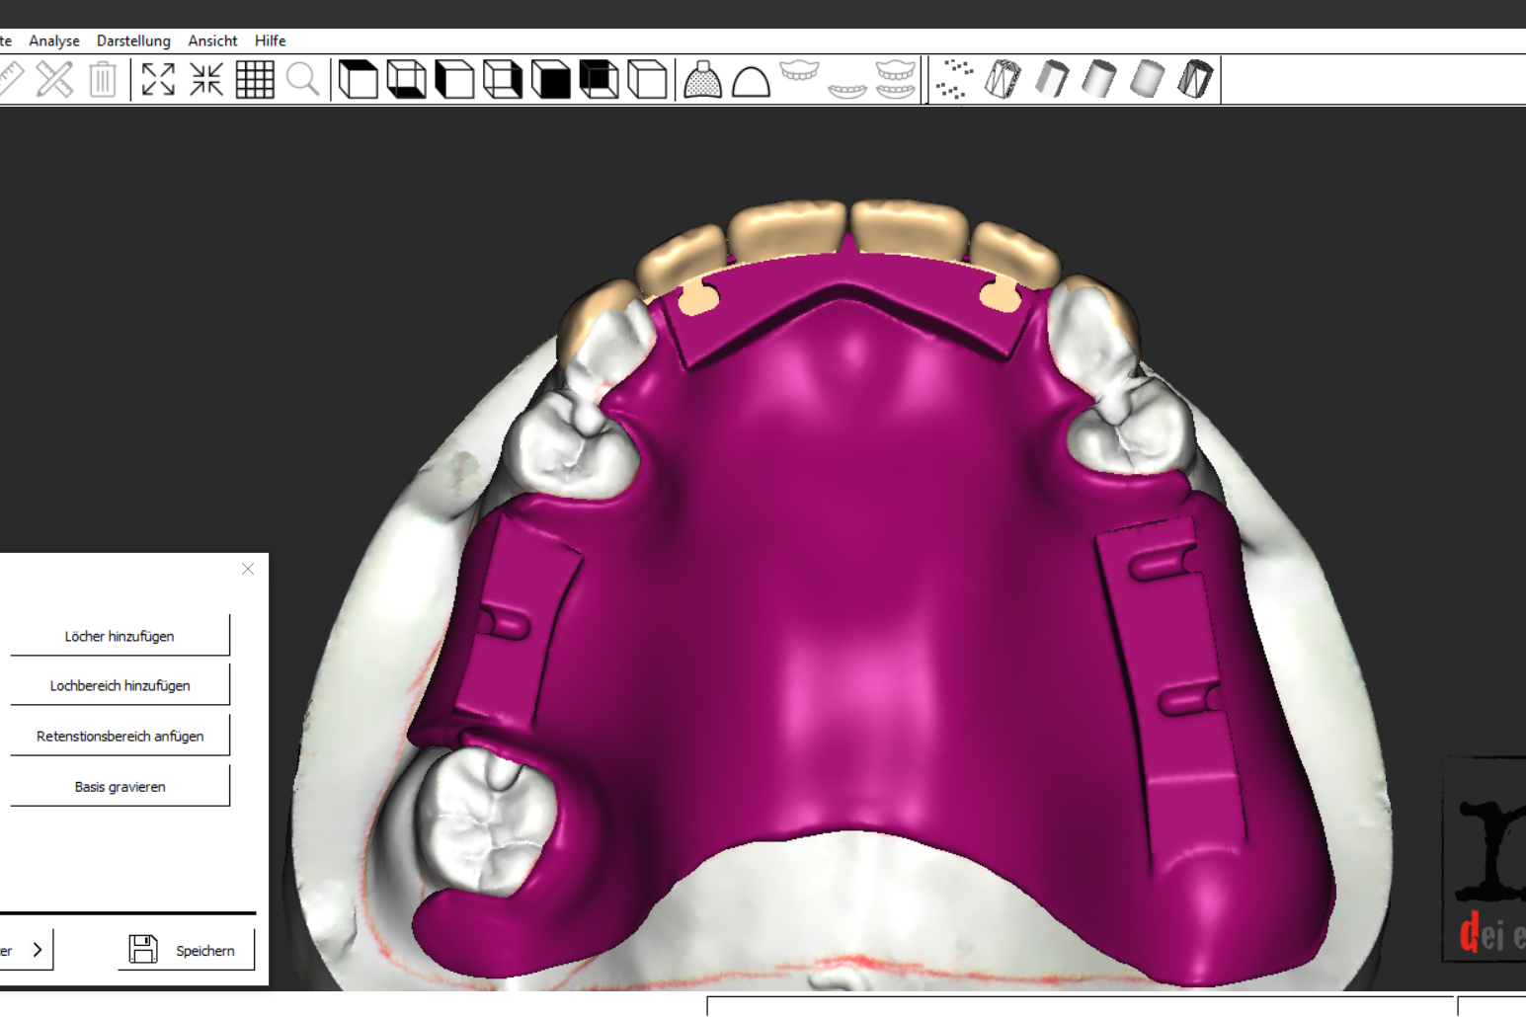1526x1017 pixels.
Task: Select the magnifying glass zoom tool
Action: 303,79
